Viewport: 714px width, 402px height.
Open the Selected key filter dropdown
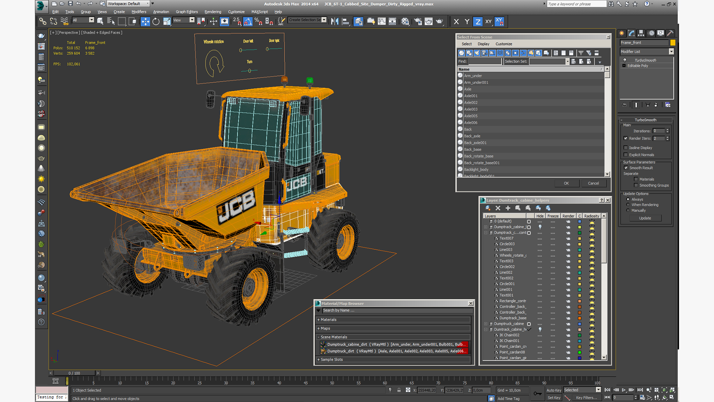[x=582, y=390]
